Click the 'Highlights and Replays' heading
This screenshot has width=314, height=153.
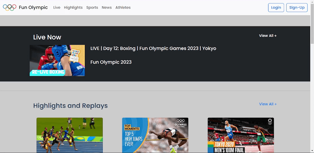pos(70,106)
